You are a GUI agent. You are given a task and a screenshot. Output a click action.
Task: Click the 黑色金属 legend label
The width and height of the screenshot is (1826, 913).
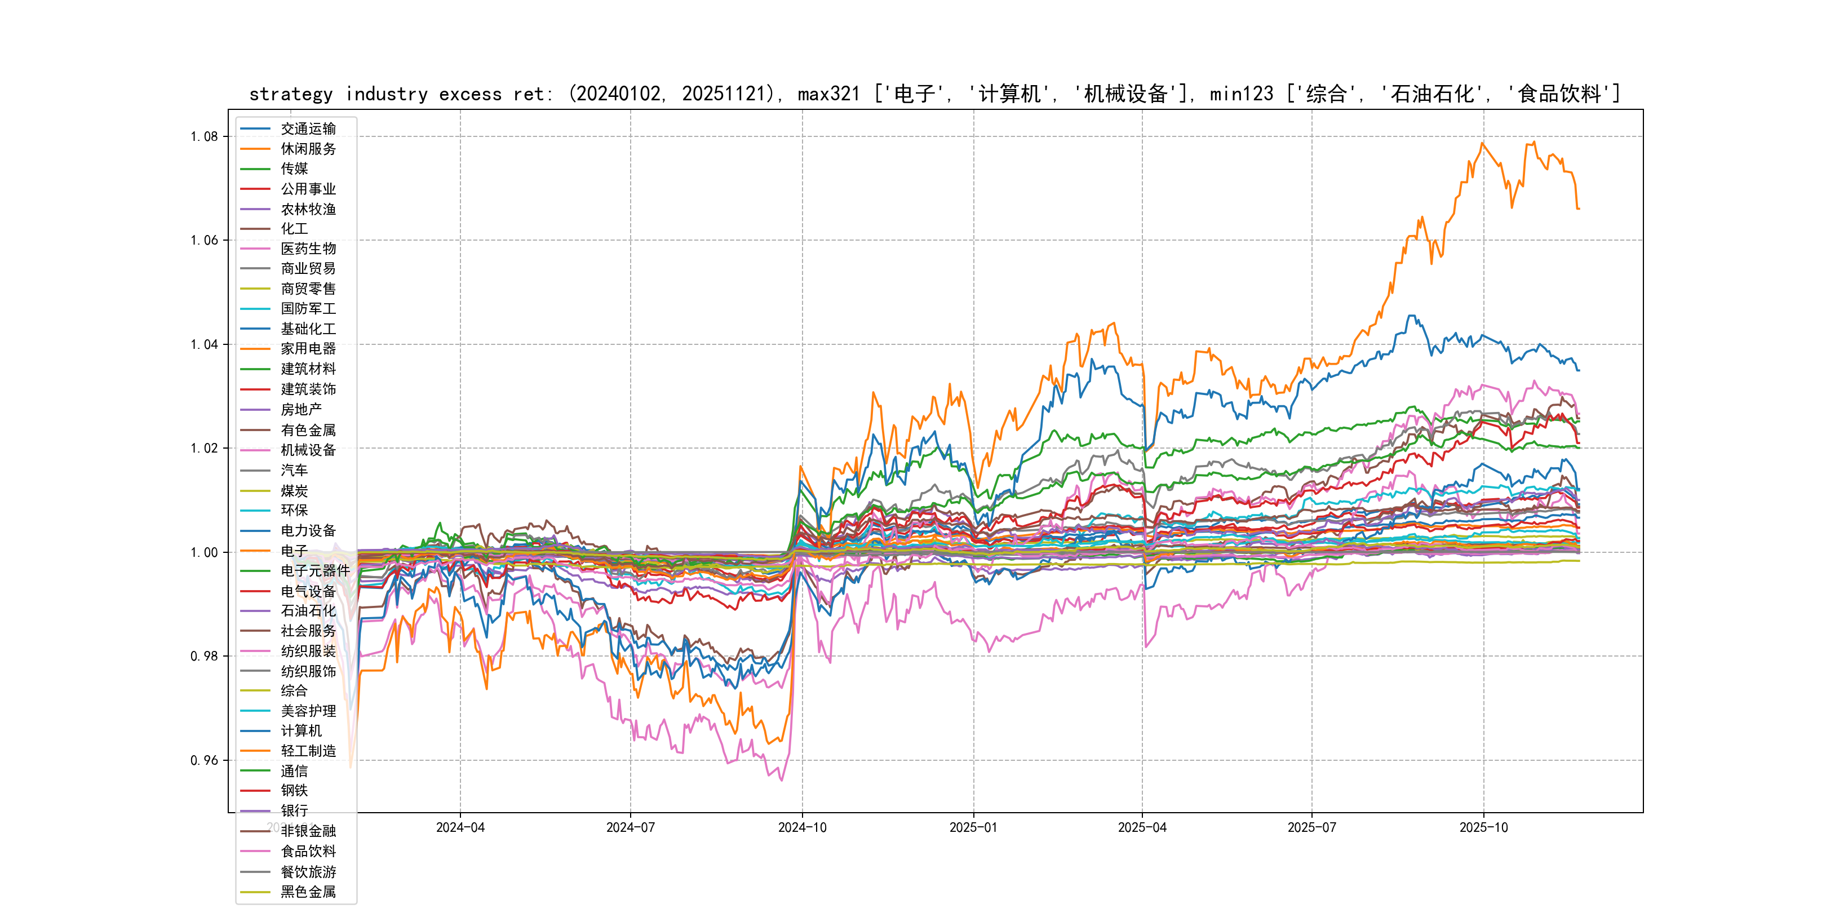(x=308, y=892)
